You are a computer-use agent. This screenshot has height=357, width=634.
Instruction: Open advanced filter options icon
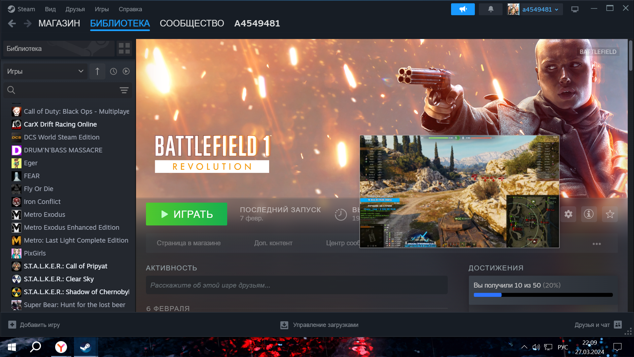(x=124, y=90)
